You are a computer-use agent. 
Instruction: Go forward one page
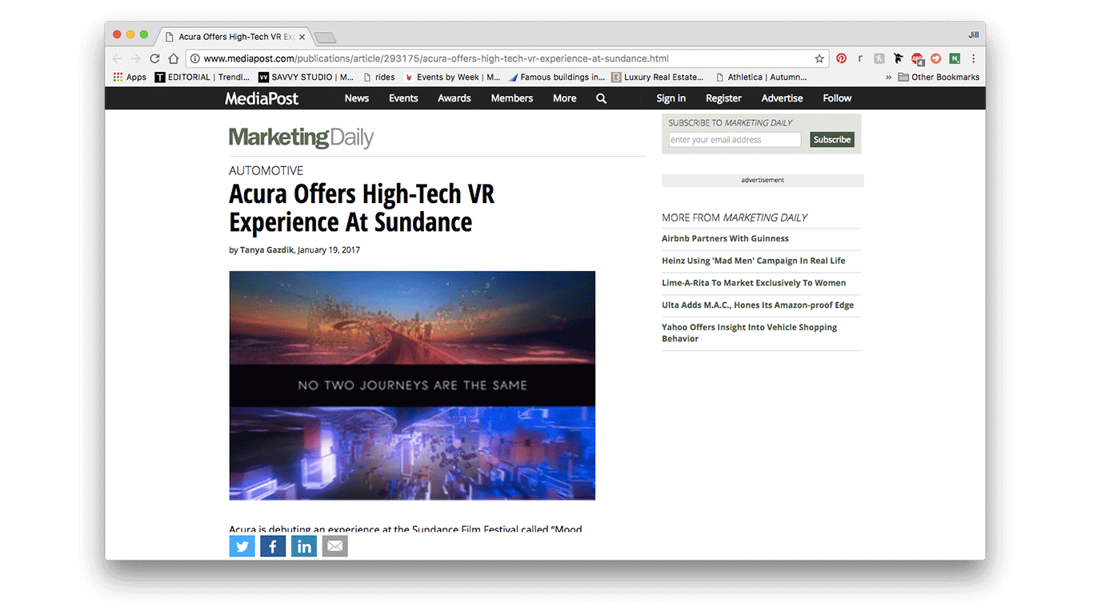pyautogui.click(x=136, y=58)
